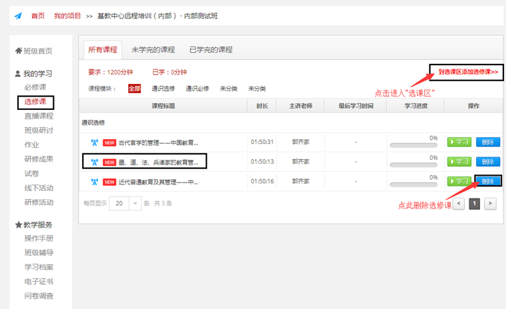The height and width of the screenshot is (309, 506).
Task: Delete the 近代普通教育及其管理 course
Action: 488,181
